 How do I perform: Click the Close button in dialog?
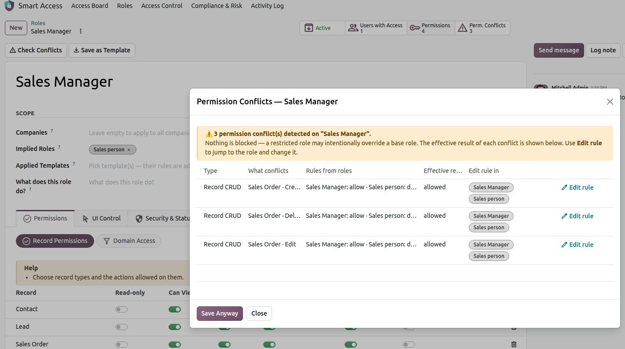coord(259,313)
